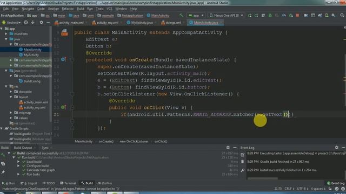346x194 pixels.
Task: Hide the Project panel with minus icon
Action: pyautogui.click(x=48, y=23)
